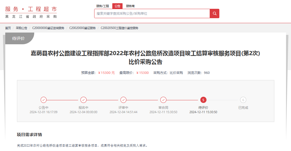The height and width of the screenshot is (151, 291).
Task: Focus the procurement keyword search field
Action: tap(152, 13)
